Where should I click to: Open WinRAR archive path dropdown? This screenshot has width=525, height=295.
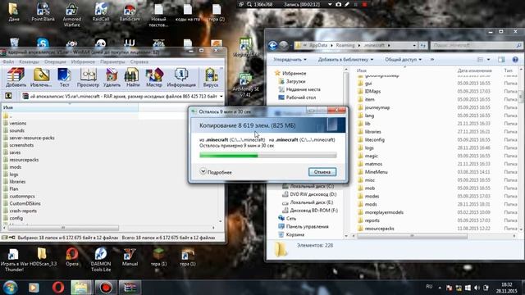221,97
